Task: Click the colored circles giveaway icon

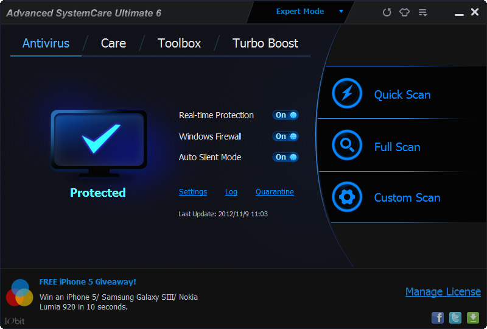Action: pyautogui.click(x=19, y=292)
